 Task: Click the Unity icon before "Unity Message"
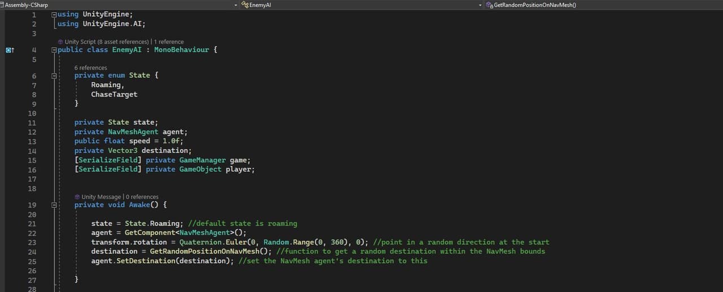(77, 197)
